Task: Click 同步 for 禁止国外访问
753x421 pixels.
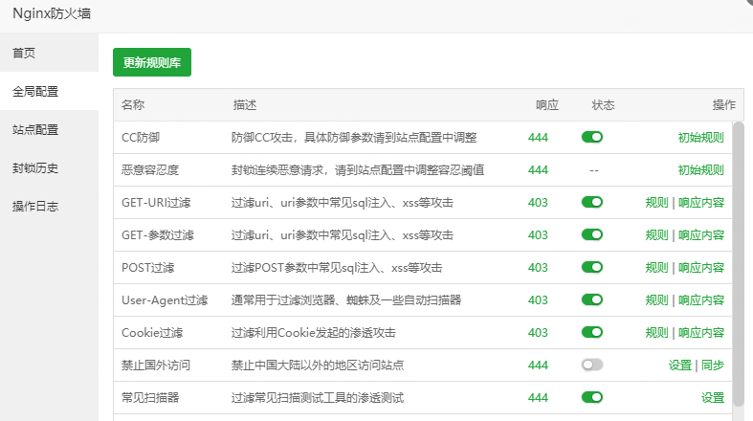Action: tap(713, 366)
